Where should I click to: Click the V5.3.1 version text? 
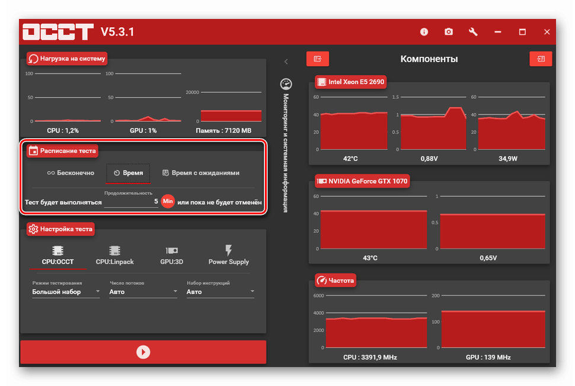click(x=117, y=32)
